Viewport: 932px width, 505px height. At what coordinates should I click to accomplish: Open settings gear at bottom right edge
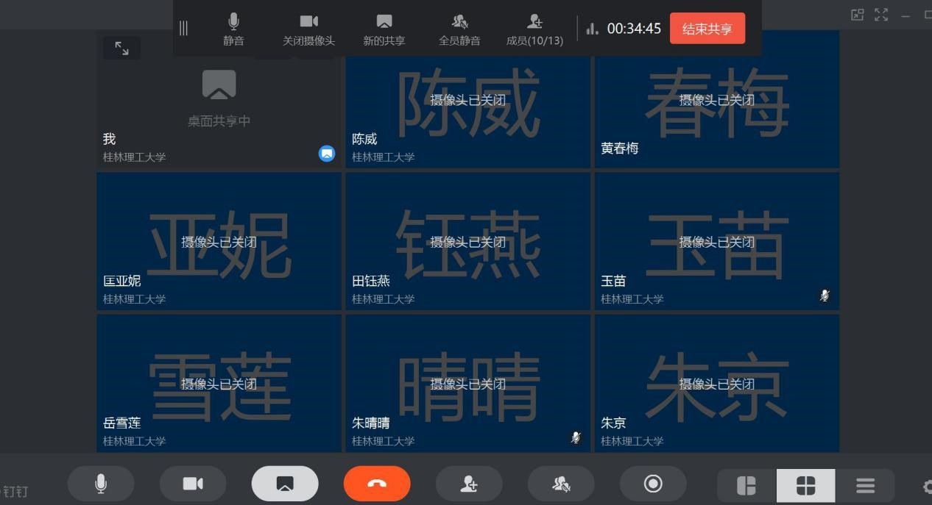click(x=928, y=486)
